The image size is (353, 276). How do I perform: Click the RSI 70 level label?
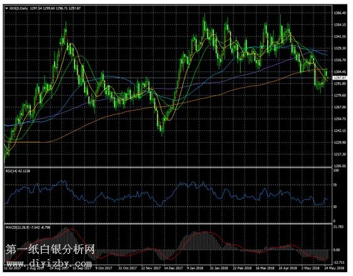pos(335,185)
